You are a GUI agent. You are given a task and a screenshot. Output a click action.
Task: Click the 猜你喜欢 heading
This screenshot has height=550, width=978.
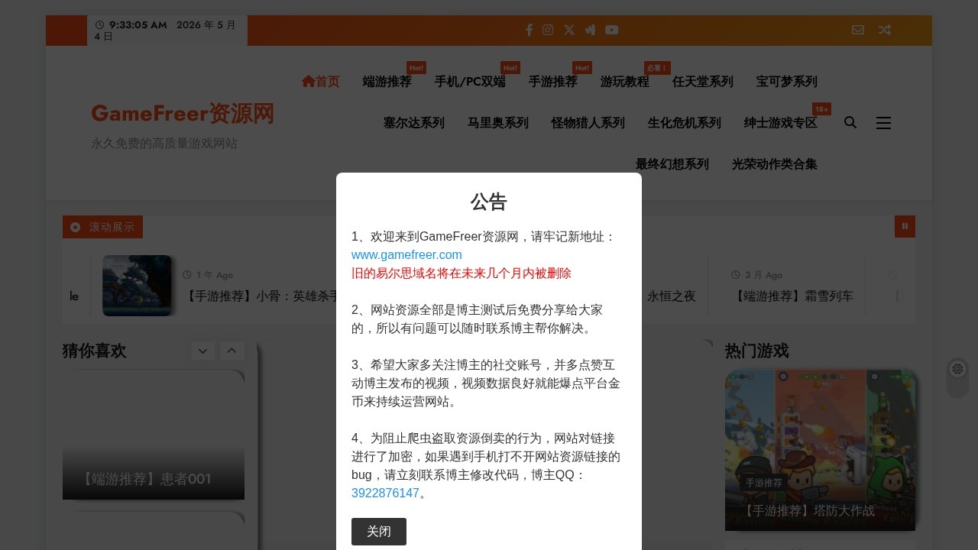click(95, 351)
